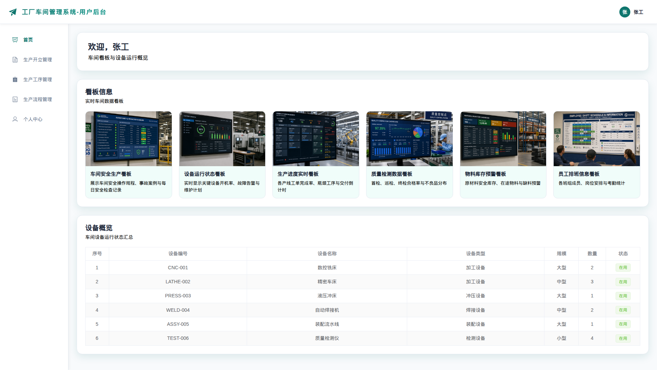Click the 质量检测仪 device name cell
Image resolution: width=657 pixels, height=370 pixels.
pyautogui.click(x=327, y=338)
